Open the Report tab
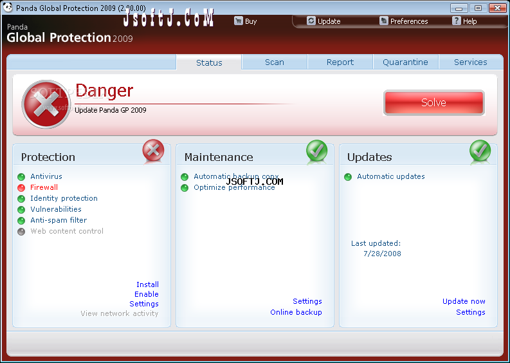510x363 pixels. (x=340, y=62)
